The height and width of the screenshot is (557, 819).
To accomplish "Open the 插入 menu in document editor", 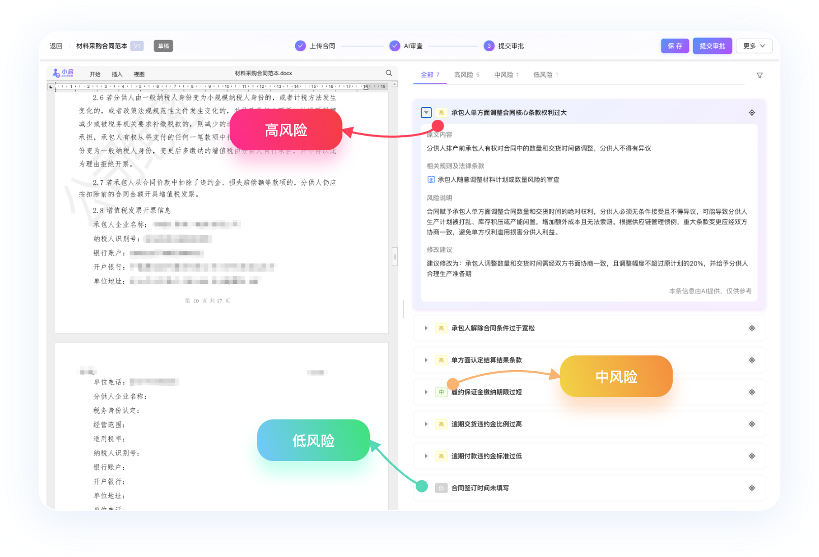I will [117, 74].
